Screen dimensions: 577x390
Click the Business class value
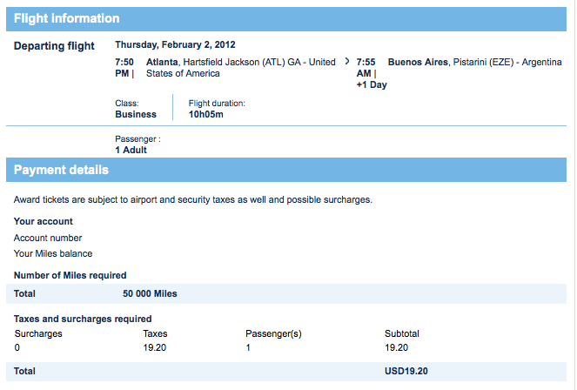pyautogui.click(x=136, y=114)
